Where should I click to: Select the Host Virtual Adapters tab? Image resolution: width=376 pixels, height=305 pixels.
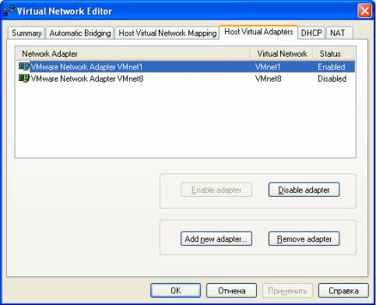258,32
